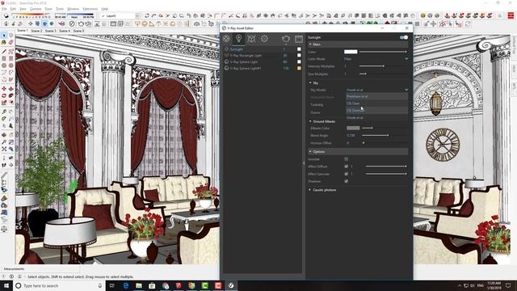
Task: Open the Extensions menu
Action: point(90,9)
